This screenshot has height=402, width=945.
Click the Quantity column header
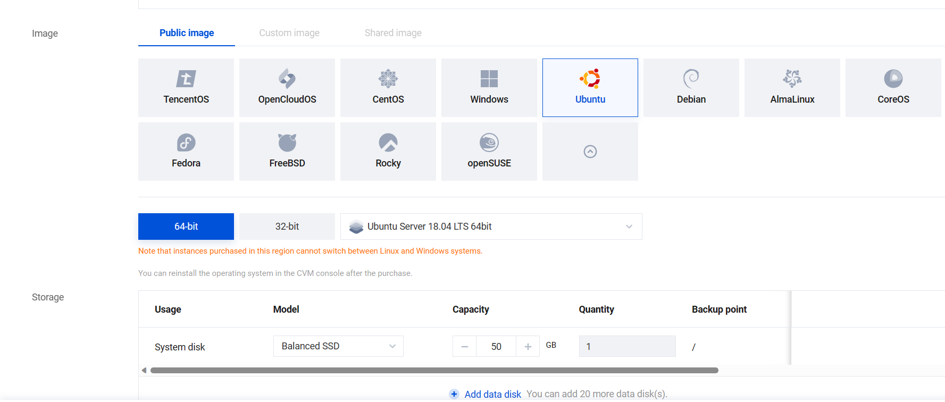596,309
